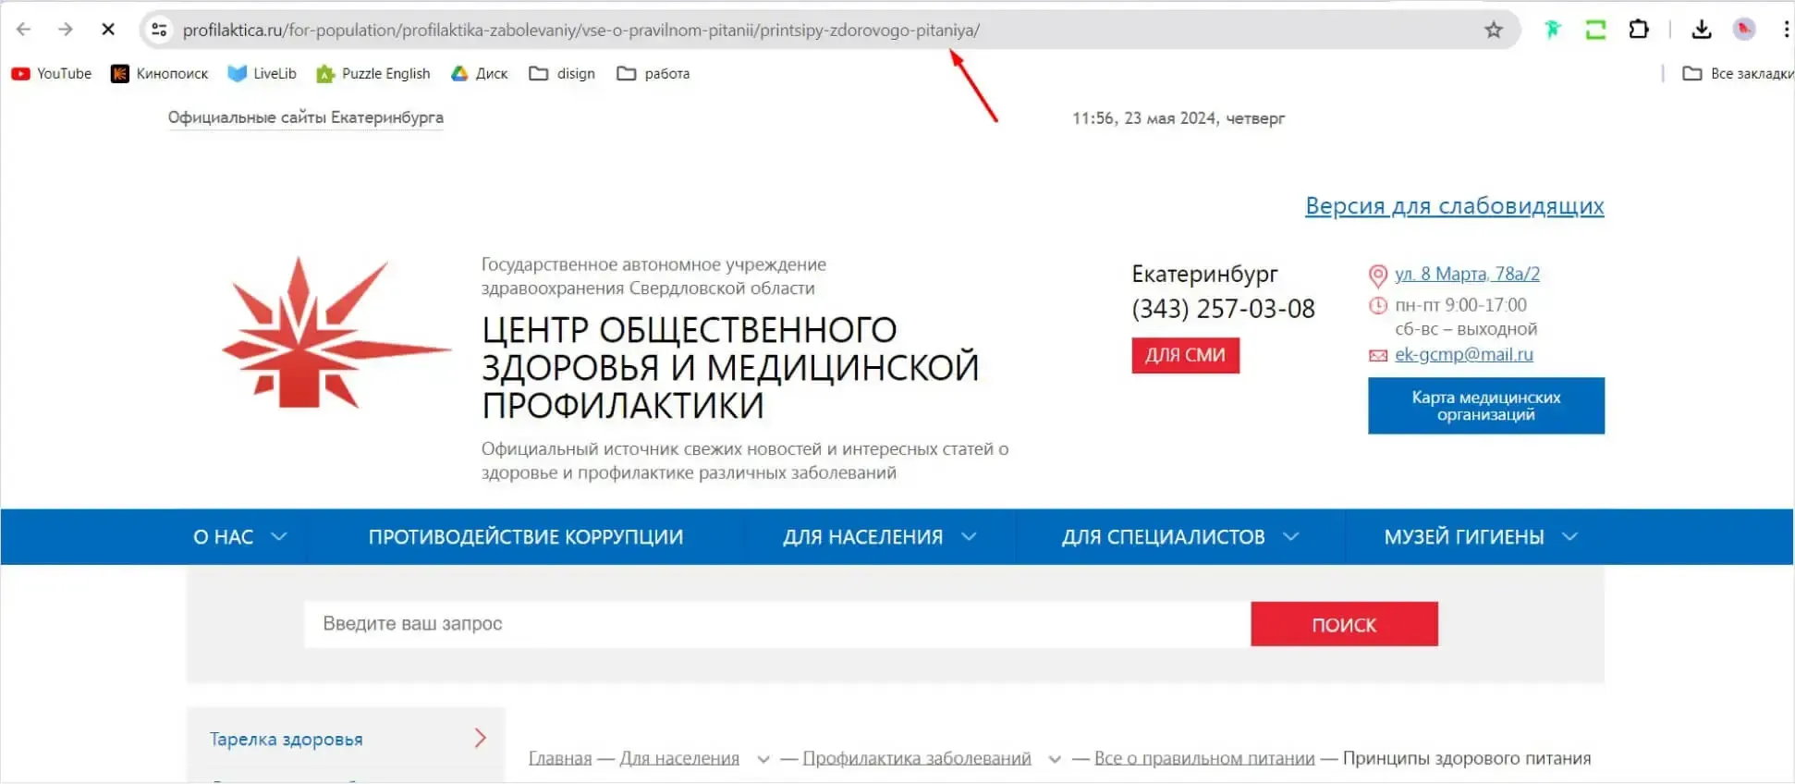Viewport: 1795px width, 784px height.
Task: Open browser downloads icon
Action: point(1702,30)
